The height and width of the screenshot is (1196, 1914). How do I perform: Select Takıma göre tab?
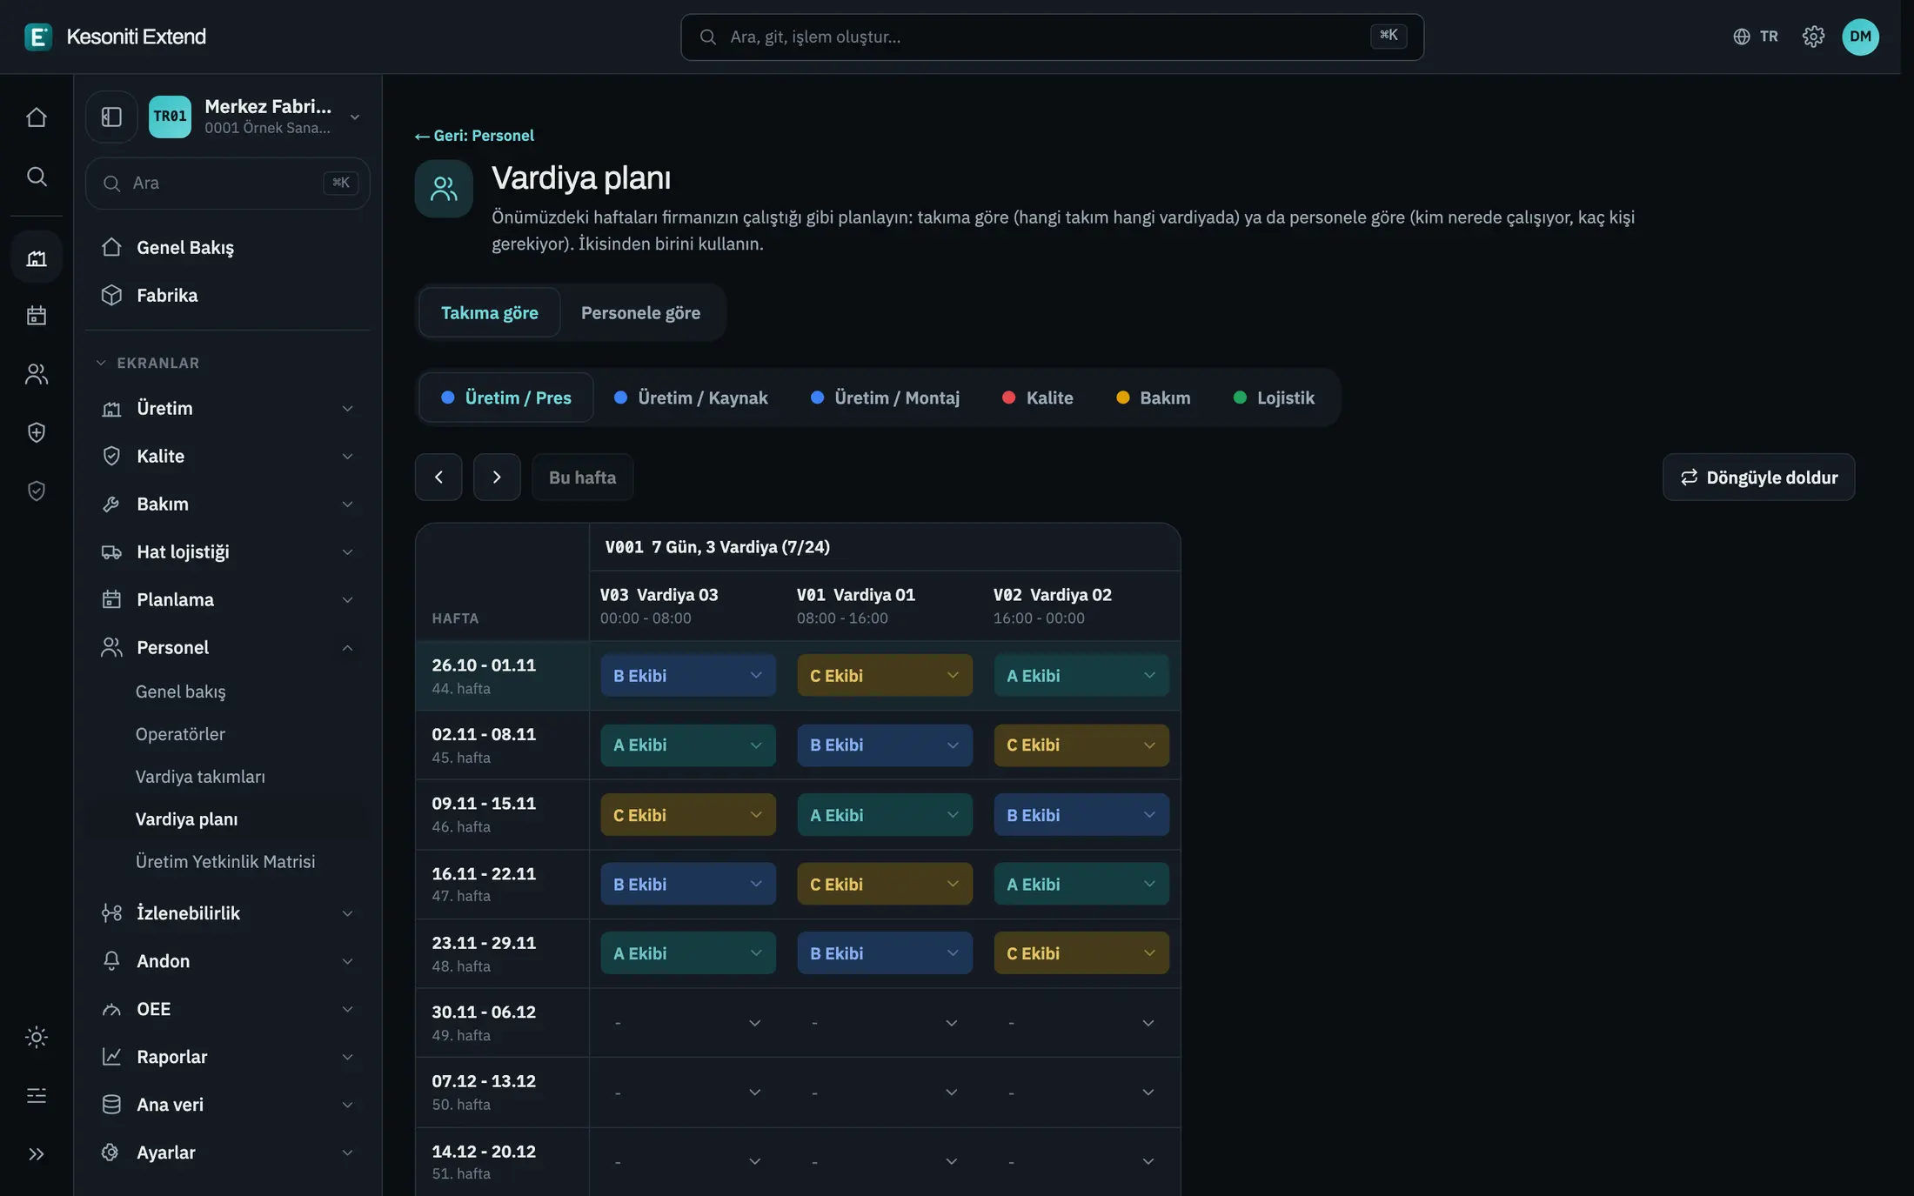coord(489,312)
